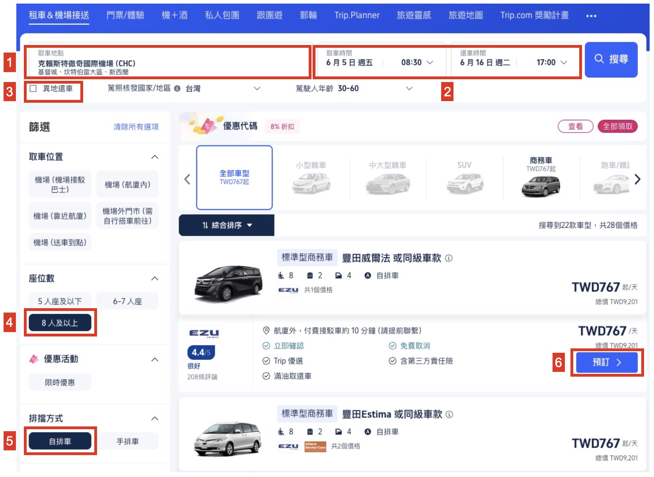Collapse the 取車位置 filter section
654x477 pixels.
tap(155, 157)
